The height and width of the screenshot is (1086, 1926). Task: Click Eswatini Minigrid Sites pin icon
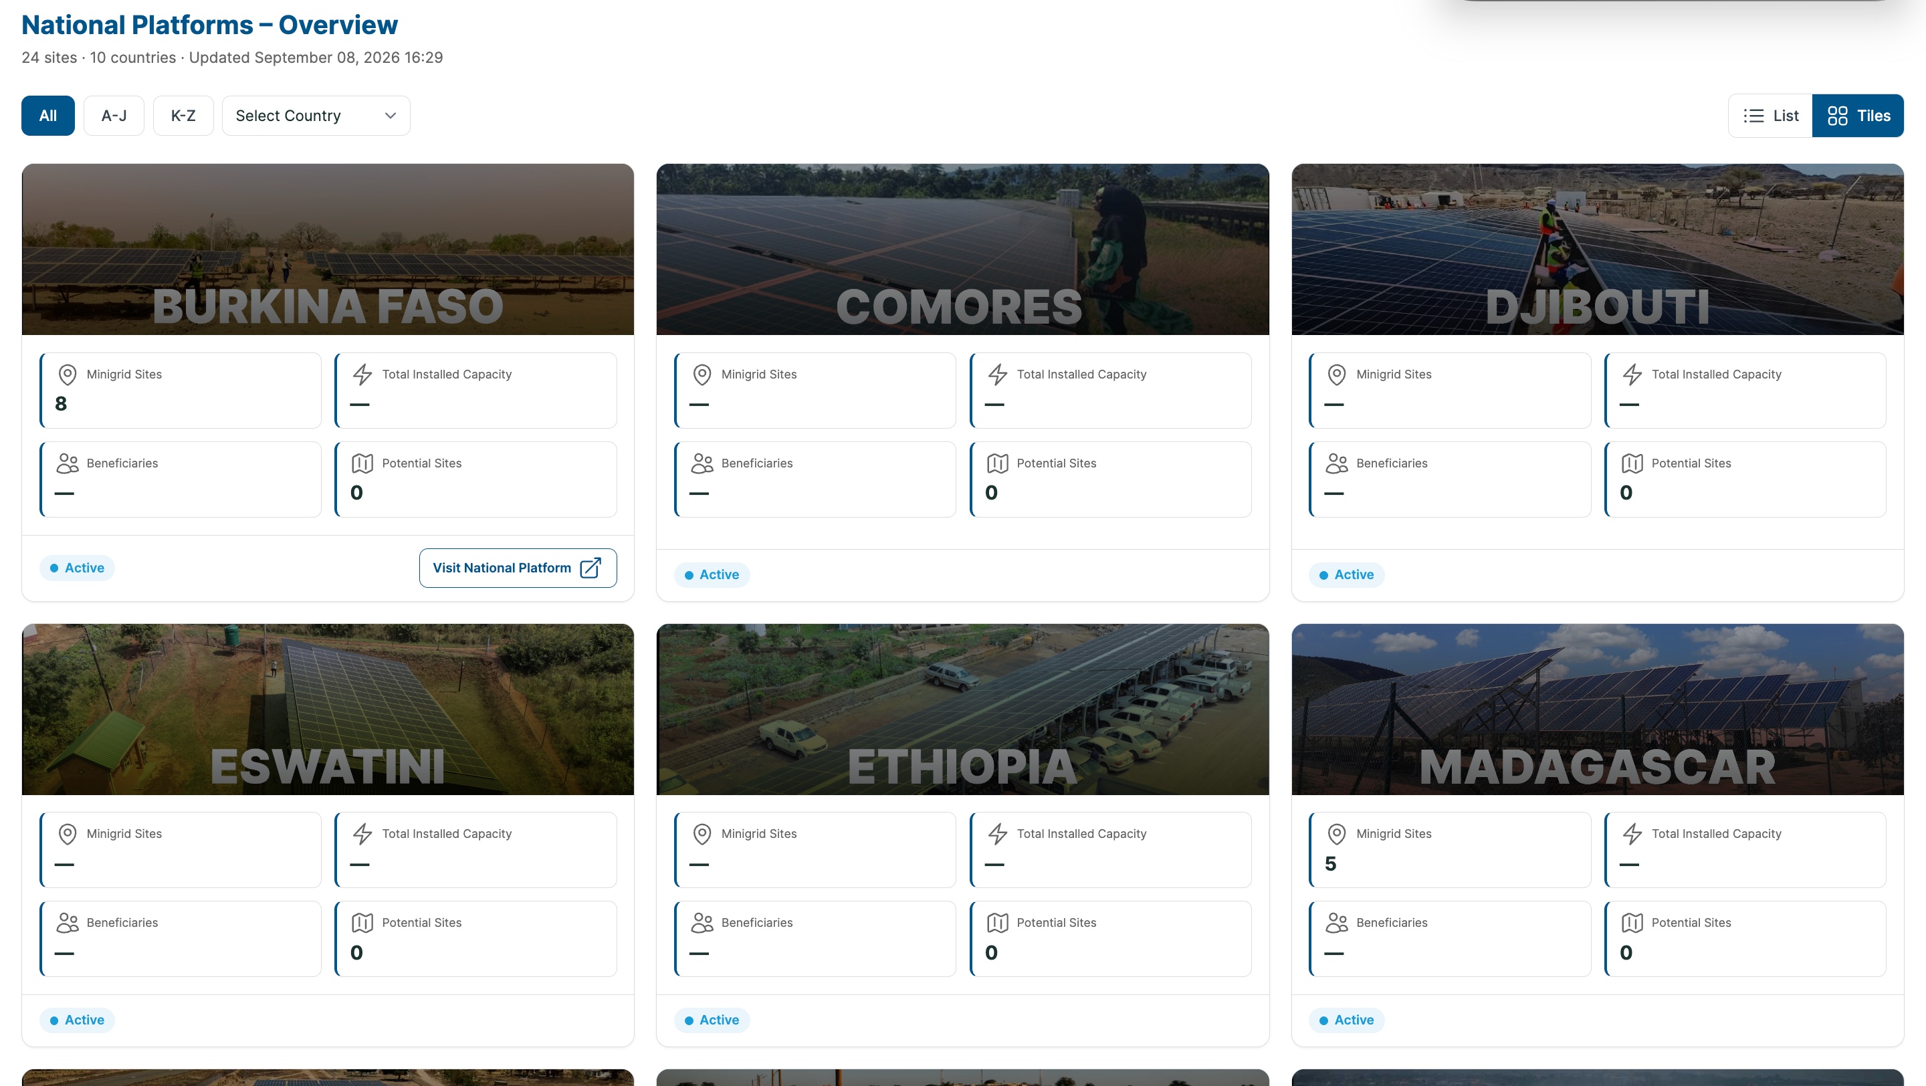coord(68,834)
